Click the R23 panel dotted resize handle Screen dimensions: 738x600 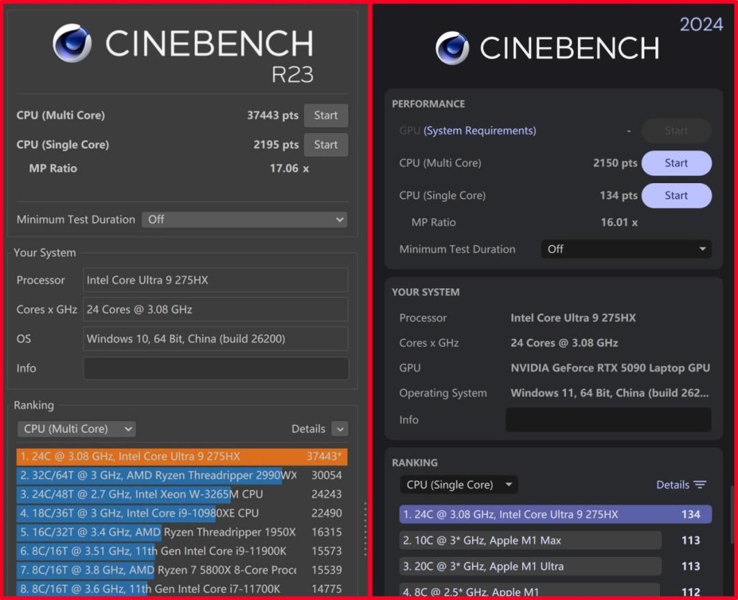pyautogui.click(x=365, y=529)
